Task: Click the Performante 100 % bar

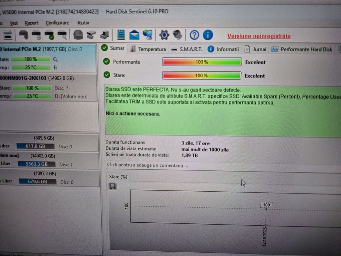Action: (x=202, y=62)
